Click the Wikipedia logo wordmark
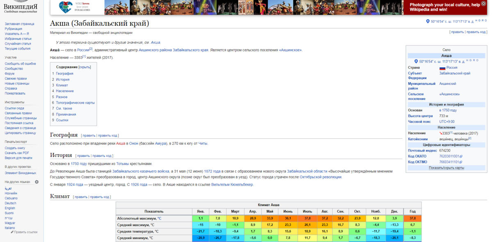 pyautogui.click(x=20, y=7)
